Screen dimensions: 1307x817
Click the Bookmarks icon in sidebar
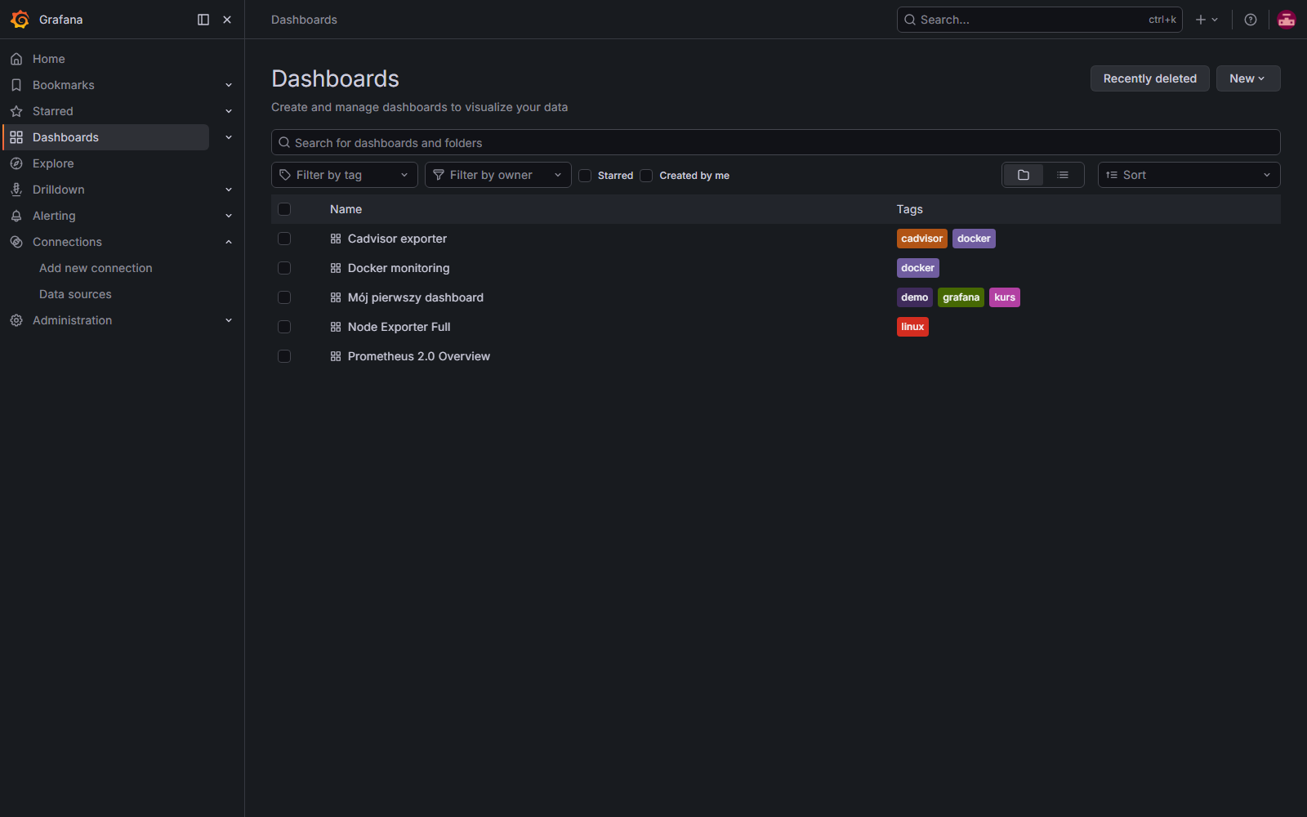click(x=16, y=85)
